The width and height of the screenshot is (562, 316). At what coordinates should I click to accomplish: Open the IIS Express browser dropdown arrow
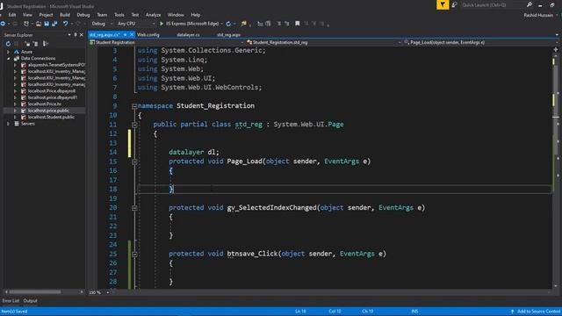click(x=222, y=24)
